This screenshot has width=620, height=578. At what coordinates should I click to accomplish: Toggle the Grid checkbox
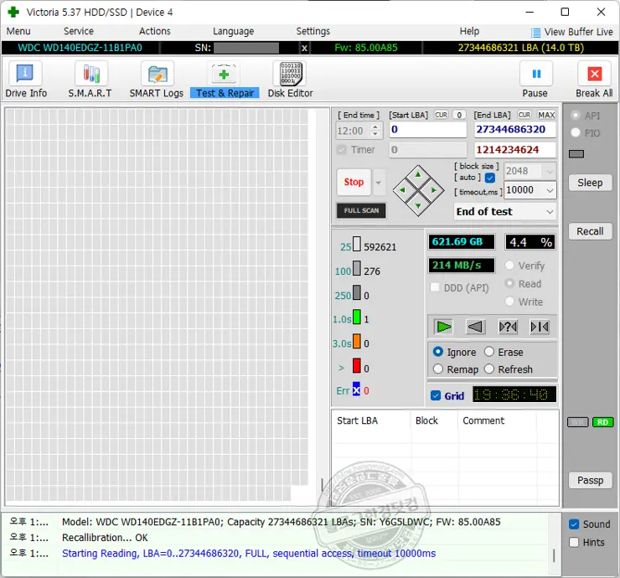coord(436,395)
